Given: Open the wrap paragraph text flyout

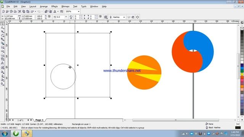Looking at the screenshot, I should point(106,17).
